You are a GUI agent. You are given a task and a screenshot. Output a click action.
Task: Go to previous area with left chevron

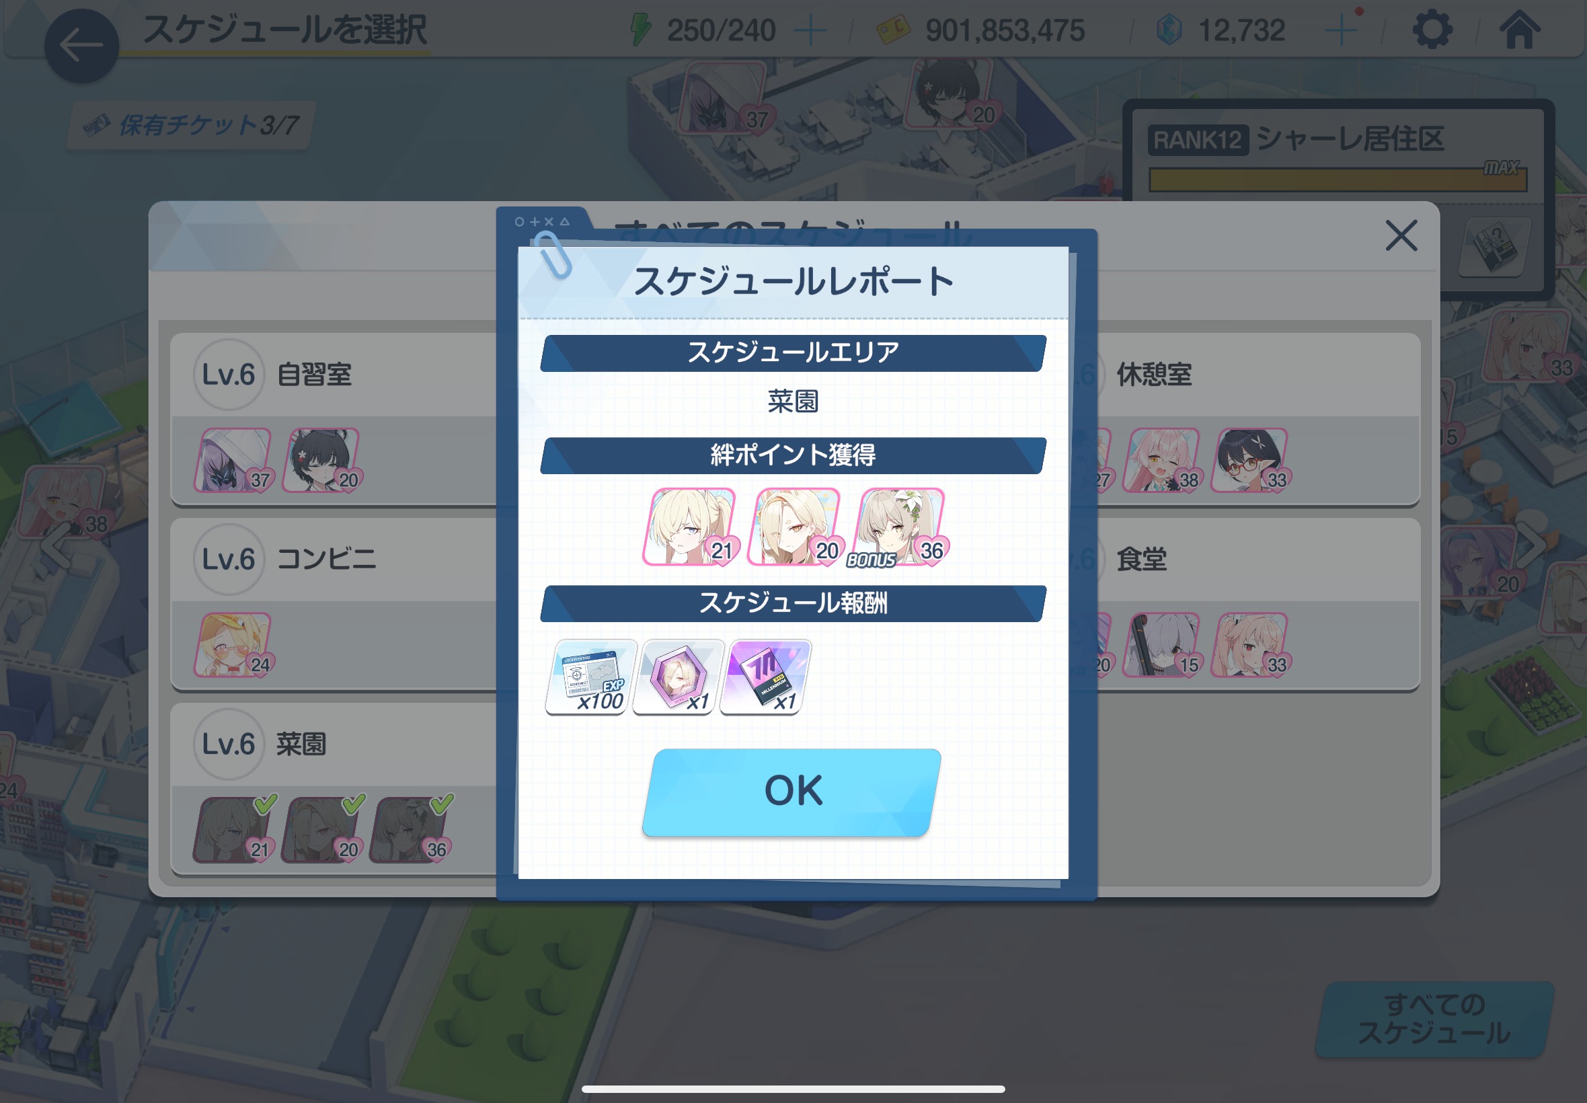pos(56,545)
